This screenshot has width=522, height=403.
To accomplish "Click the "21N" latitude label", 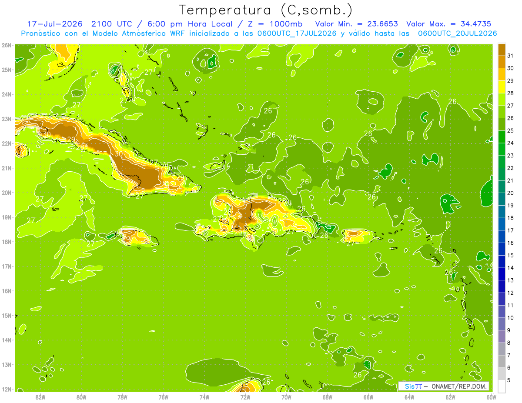I will pos(7,168).
